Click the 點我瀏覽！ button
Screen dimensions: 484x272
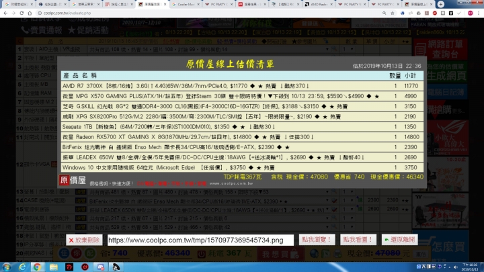click(x=317, y=240)
